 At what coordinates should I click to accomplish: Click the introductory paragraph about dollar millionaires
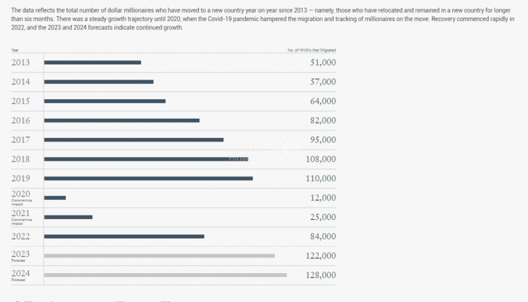point(262,19)
